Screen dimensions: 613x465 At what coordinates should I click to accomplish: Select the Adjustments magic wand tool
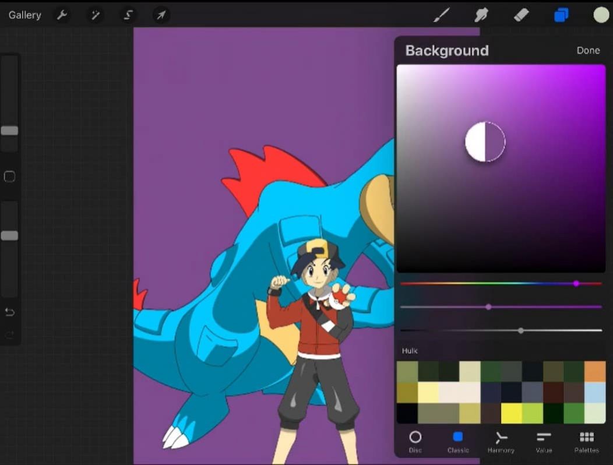95,15
